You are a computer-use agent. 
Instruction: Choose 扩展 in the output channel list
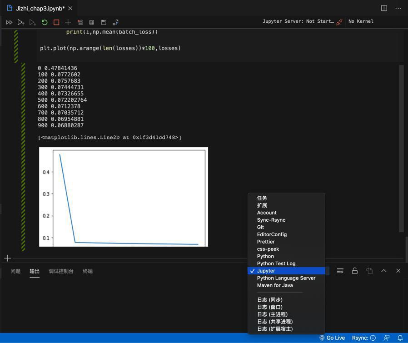[x=287, y=205]
